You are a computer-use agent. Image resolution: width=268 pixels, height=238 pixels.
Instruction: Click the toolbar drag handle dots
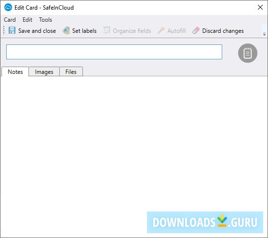[4, 30]
